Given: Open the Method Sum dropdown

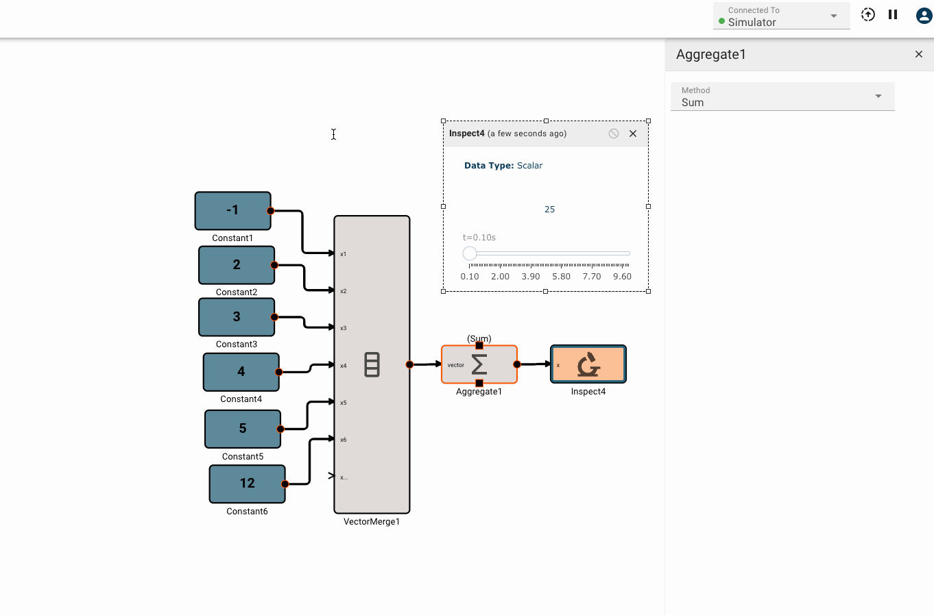Looking at the screenshot, I should [782, 97].
